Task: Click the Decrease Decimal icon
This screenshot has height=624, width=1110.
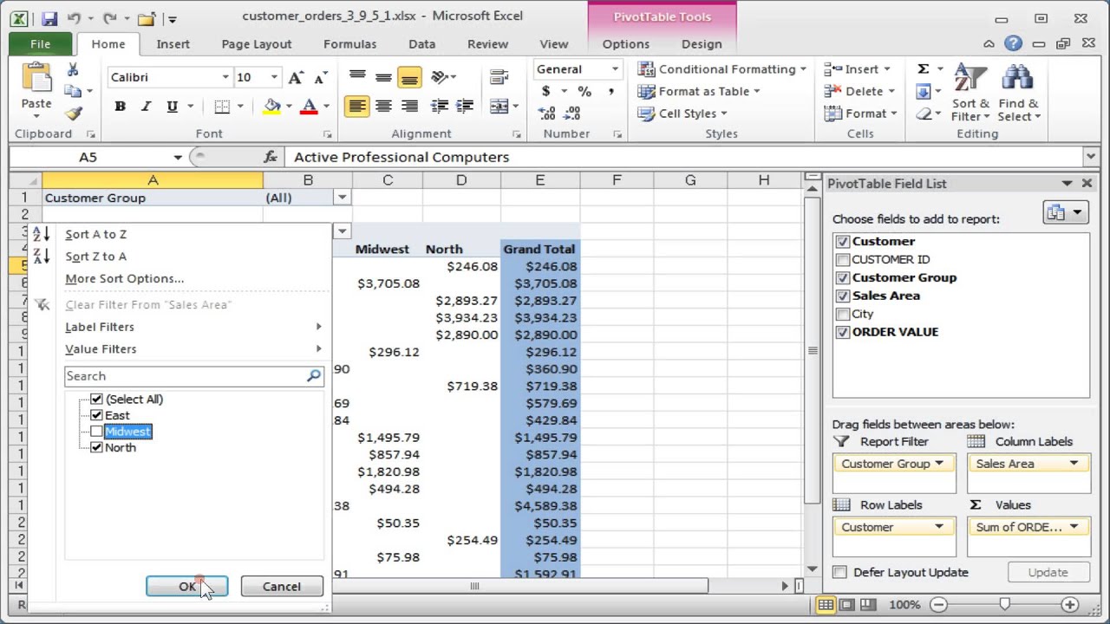Action: click(572, 113)
